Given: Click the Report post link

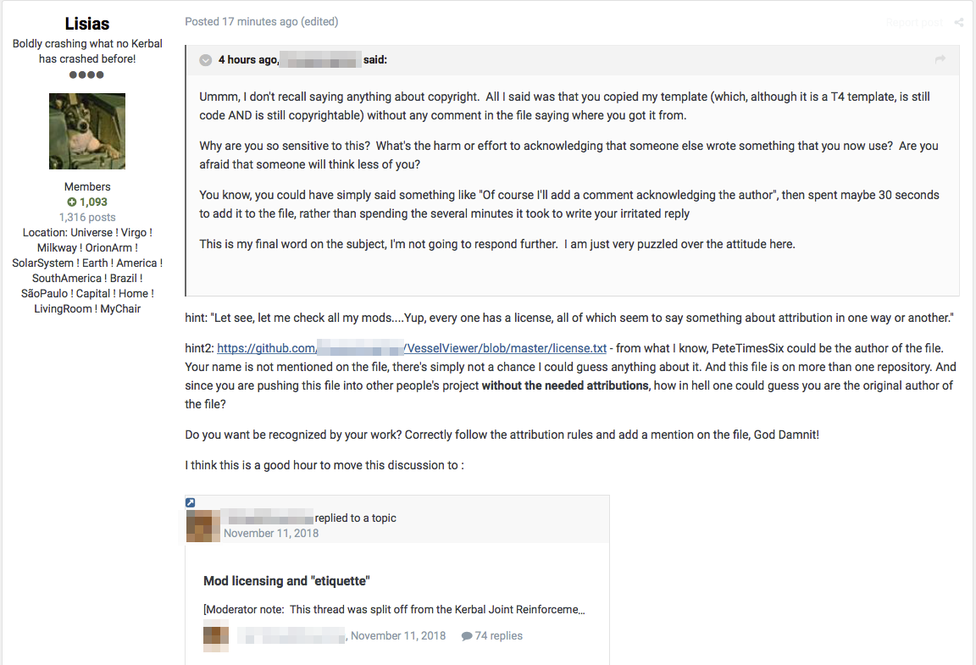Looking at the screenshot, I should [x=914, y=22].
